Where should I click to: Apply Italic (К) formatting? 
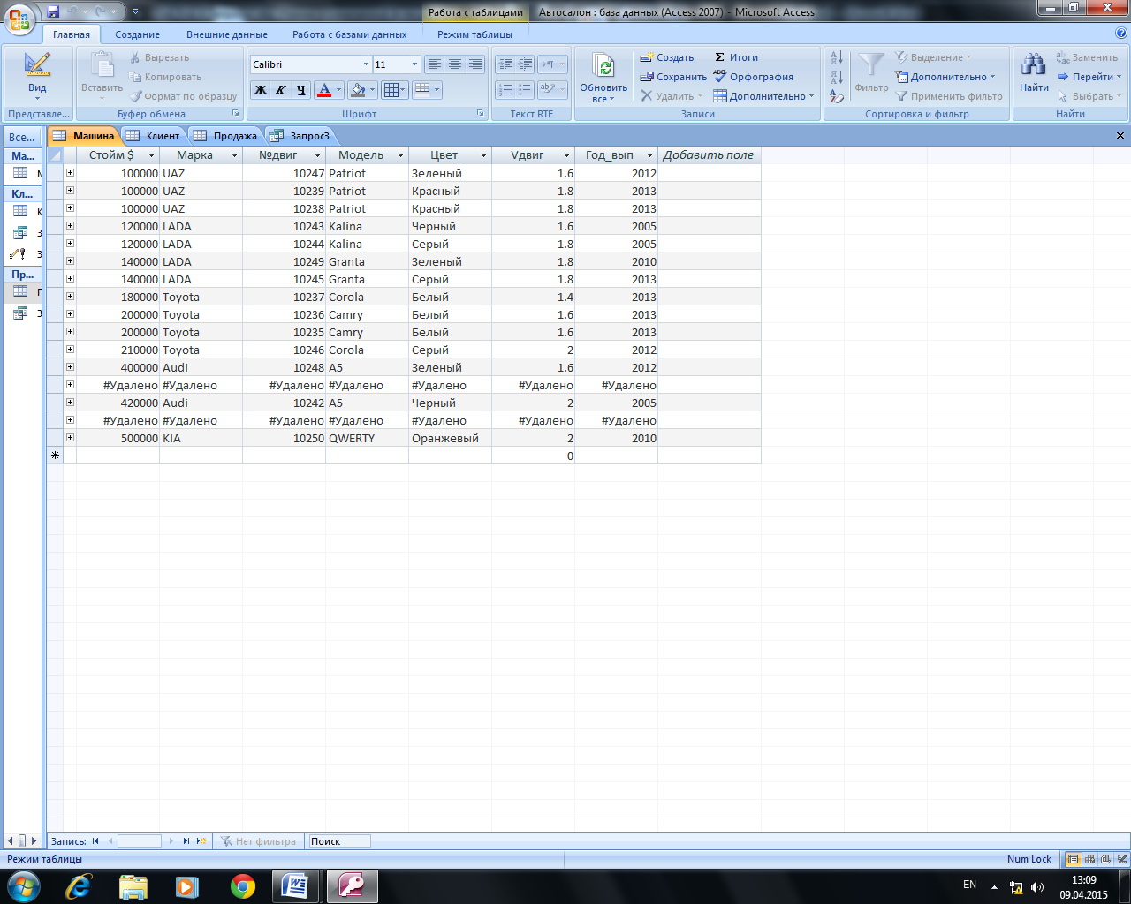281,89
